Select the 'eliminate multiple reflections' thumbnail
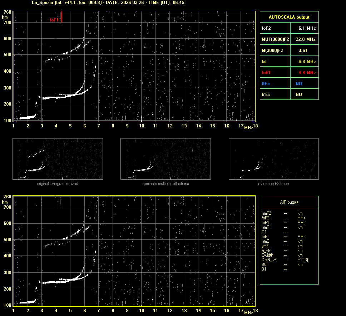The image size is (346, 316). coord(165,159)
